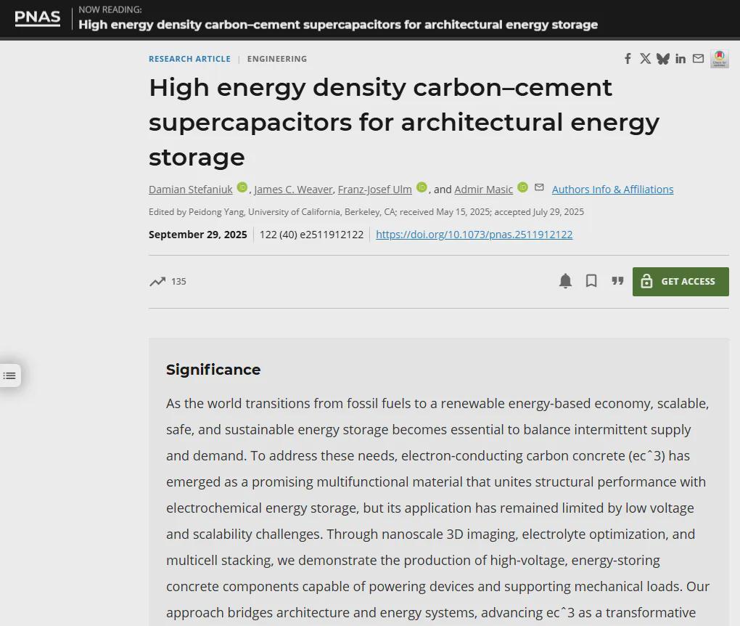Screen dimensions: 740x626
Task: Open the Engineering category
Action: click(x=276, y=59)
